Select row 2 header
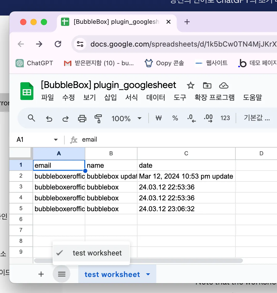The width and height of the screenshot is (277, 293). 21,176
